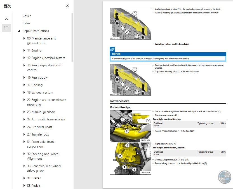Expand the 11 Engine chapter

(24, 50)
